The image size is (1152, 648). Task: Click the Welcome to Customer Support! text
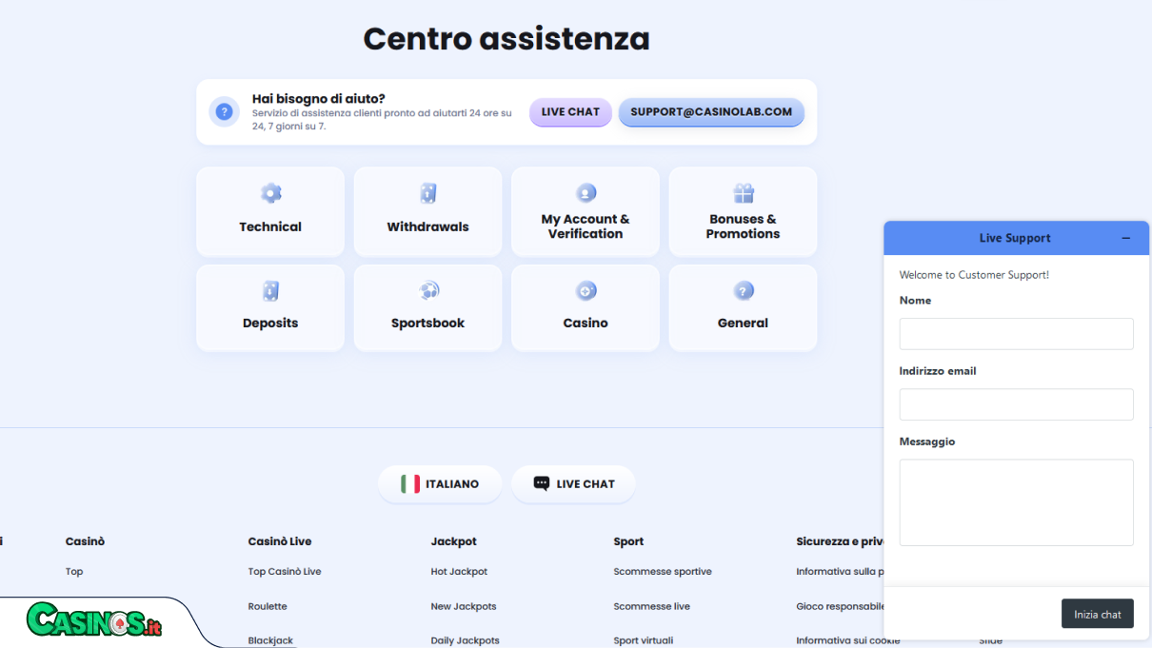pyautogui.click(x=974, y=275)
